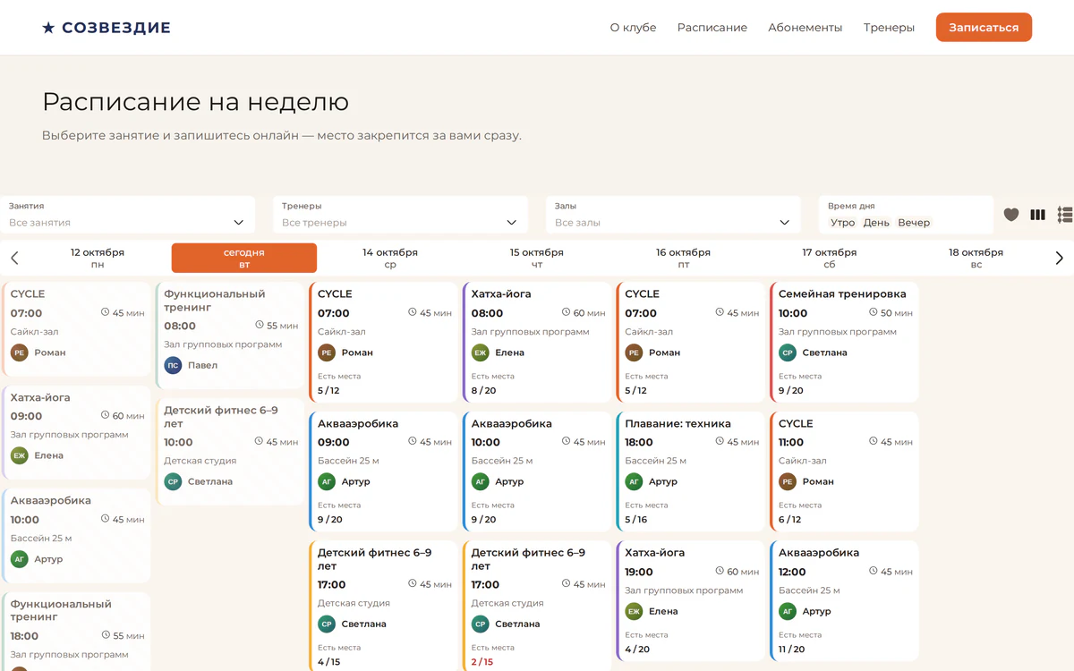Open Расписание in the top navigation
This screenshot has width=1074, height=671.
pyautogui.click(x=712, y=28)
